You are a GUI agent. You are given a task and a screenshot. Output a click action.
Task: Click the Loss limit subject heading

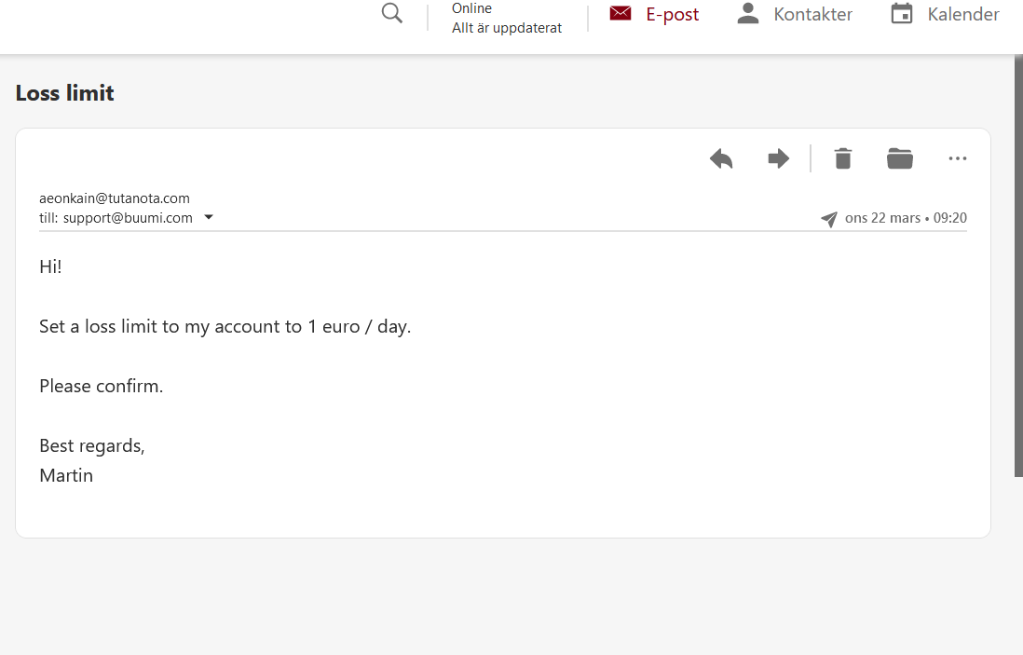[x=64, y=93]
